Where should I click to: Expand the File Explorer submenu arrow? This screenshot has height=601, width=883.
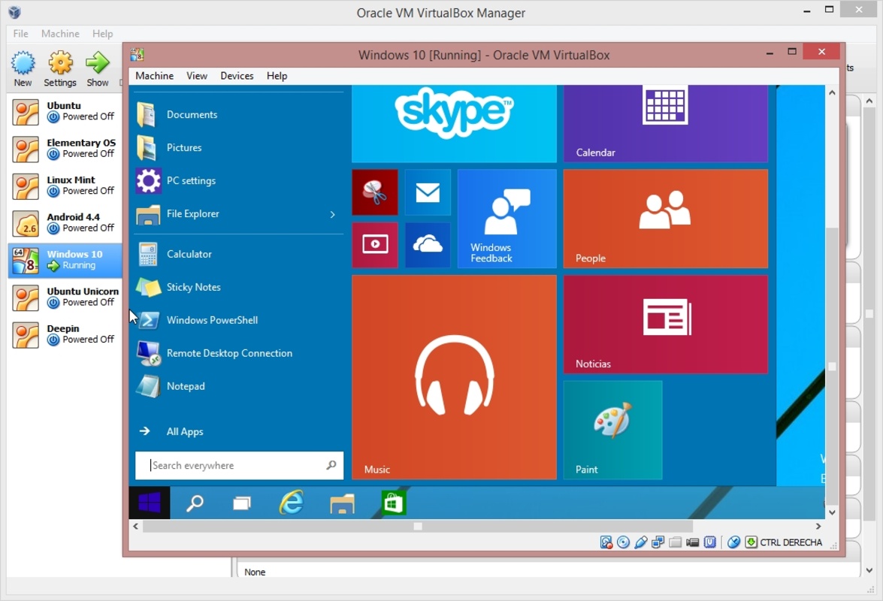pos(332,215)
